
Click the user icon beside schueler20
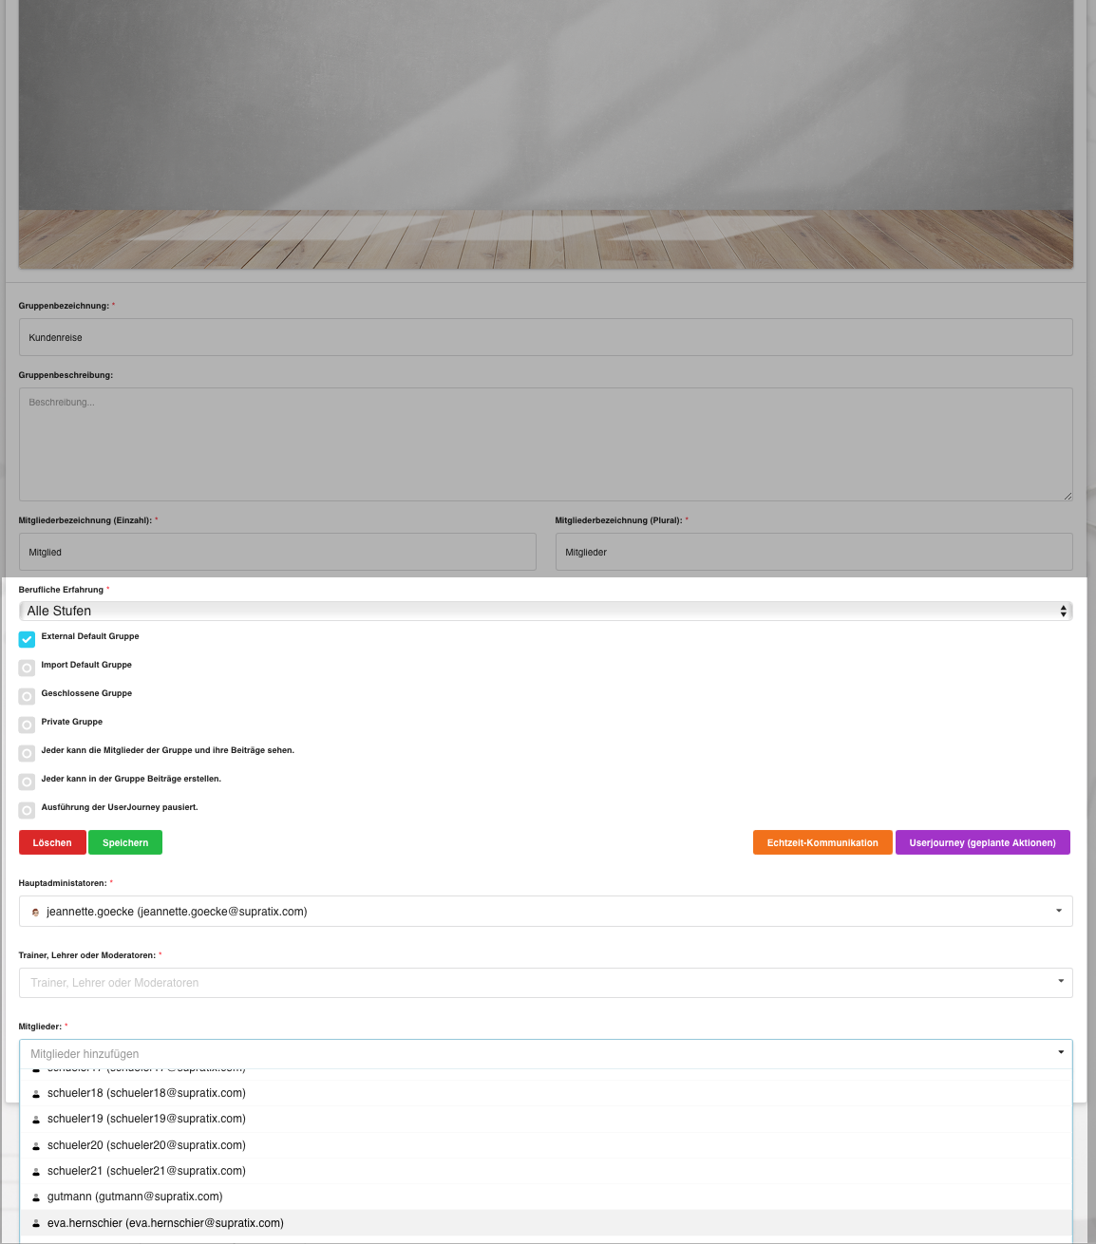pos(36,1146)
